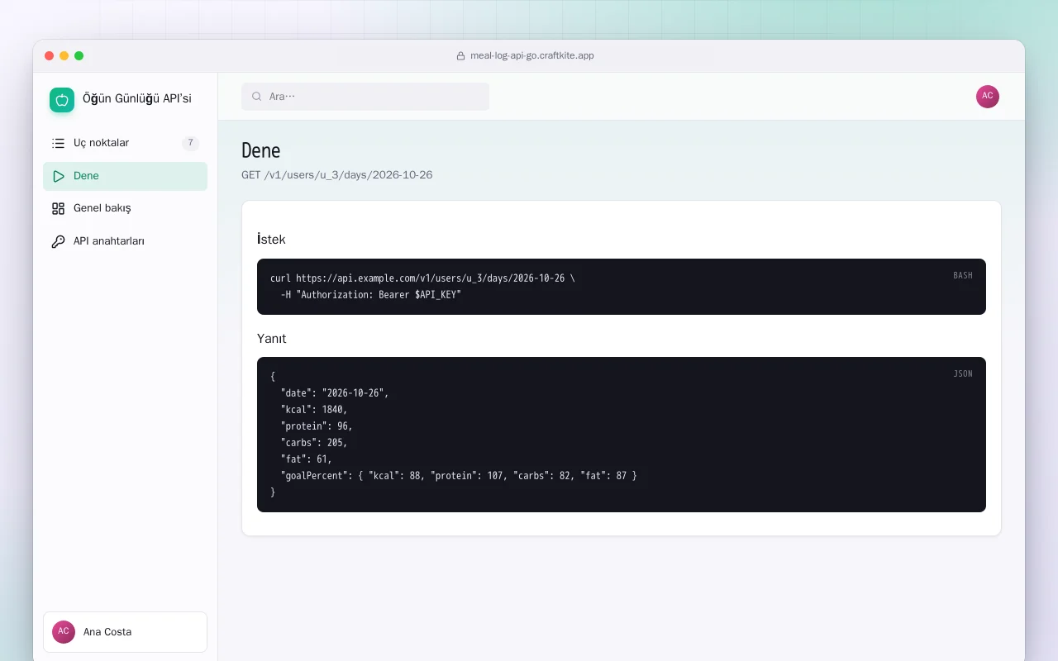Image resolution: width=1058 pixels, height=661 pixels.
Task: Click the Öğün Günlüğü API'si title
Action: [137, 99]
